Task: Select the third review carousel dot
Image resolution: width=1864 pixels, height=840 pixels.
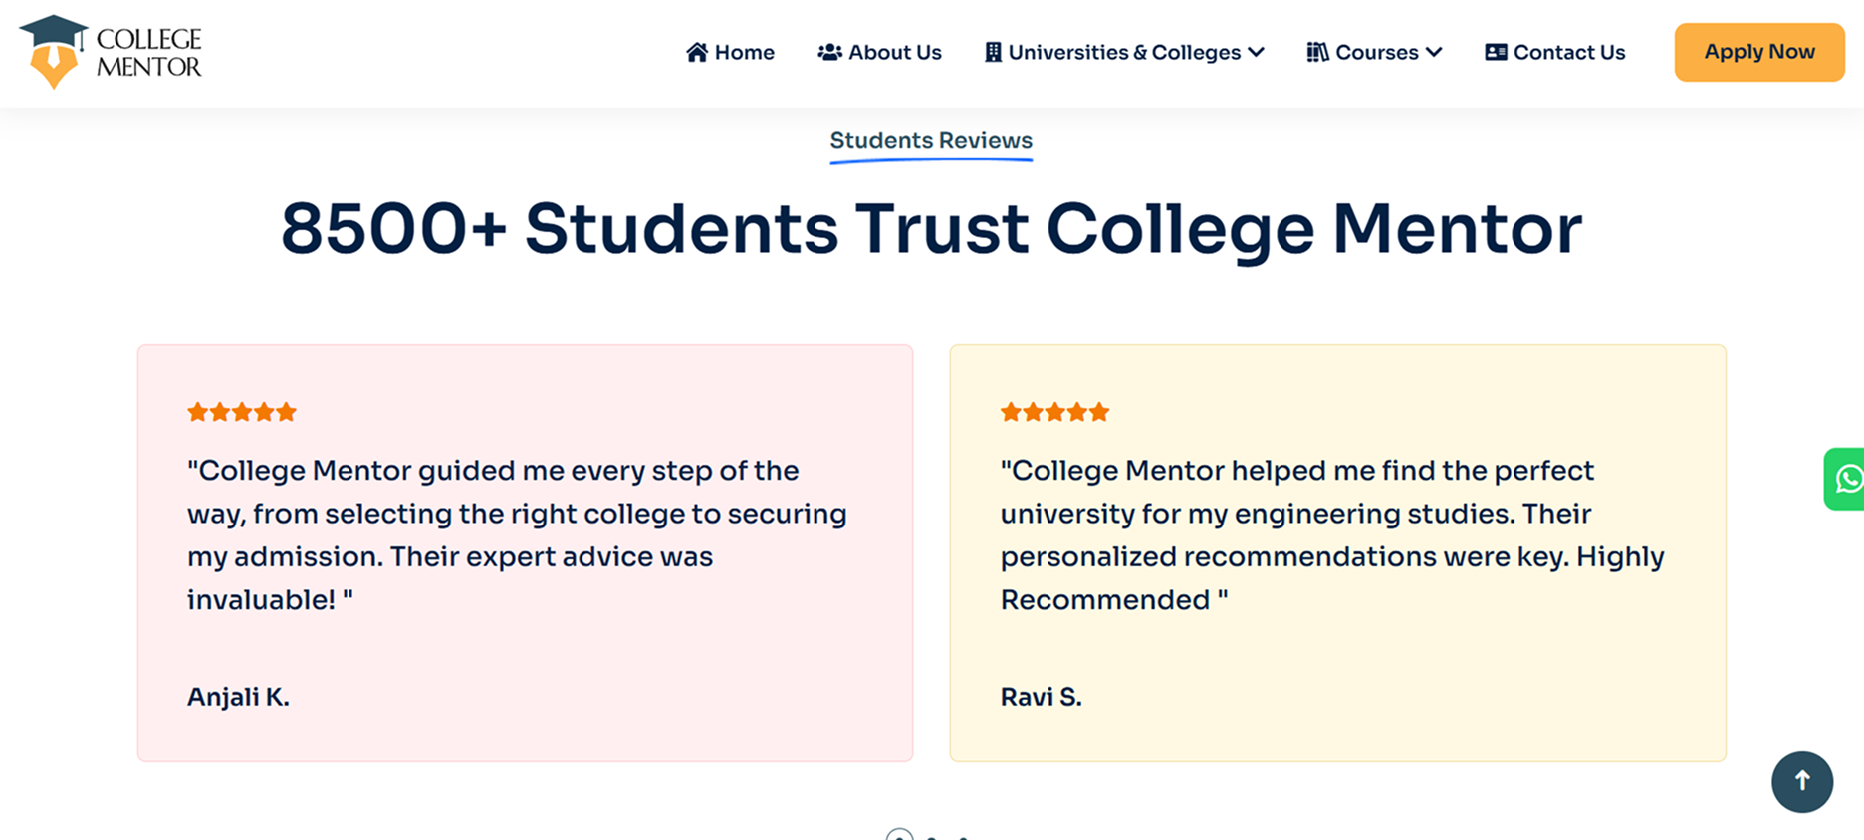Action: (963, 837)
